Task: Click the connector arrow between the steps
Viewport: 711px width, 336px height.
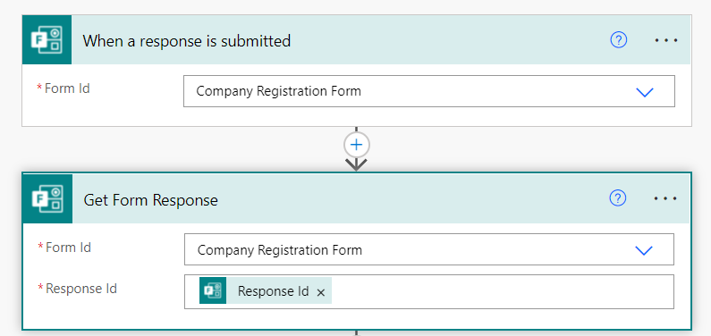Action: (357, 164)
